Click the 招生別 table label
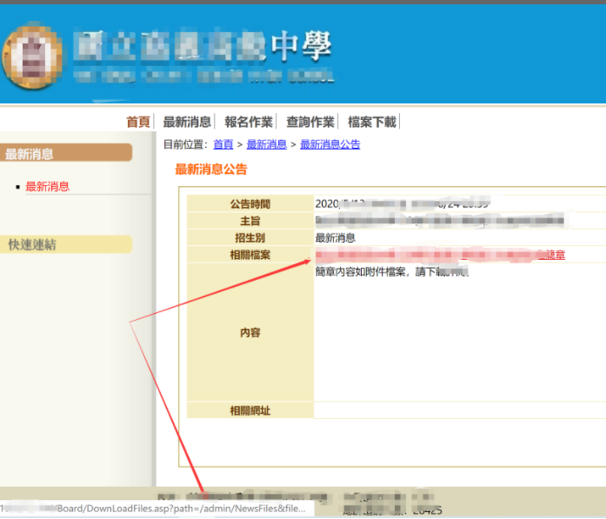The width and height of the screenshot is (606, 519). point(250,237)
